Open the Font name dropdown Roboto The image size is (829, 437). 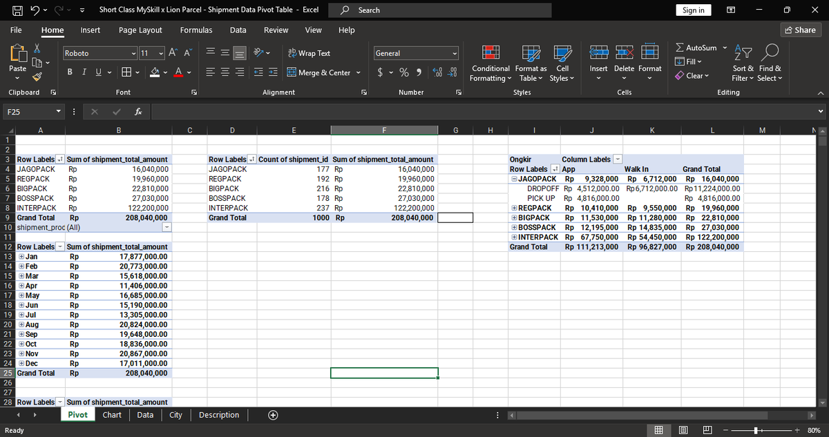[133, 53]
